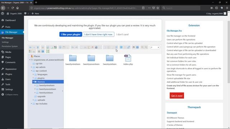Switch file view with the view icon
This screenshot has width=230, height=129.
tap(30, 51)
